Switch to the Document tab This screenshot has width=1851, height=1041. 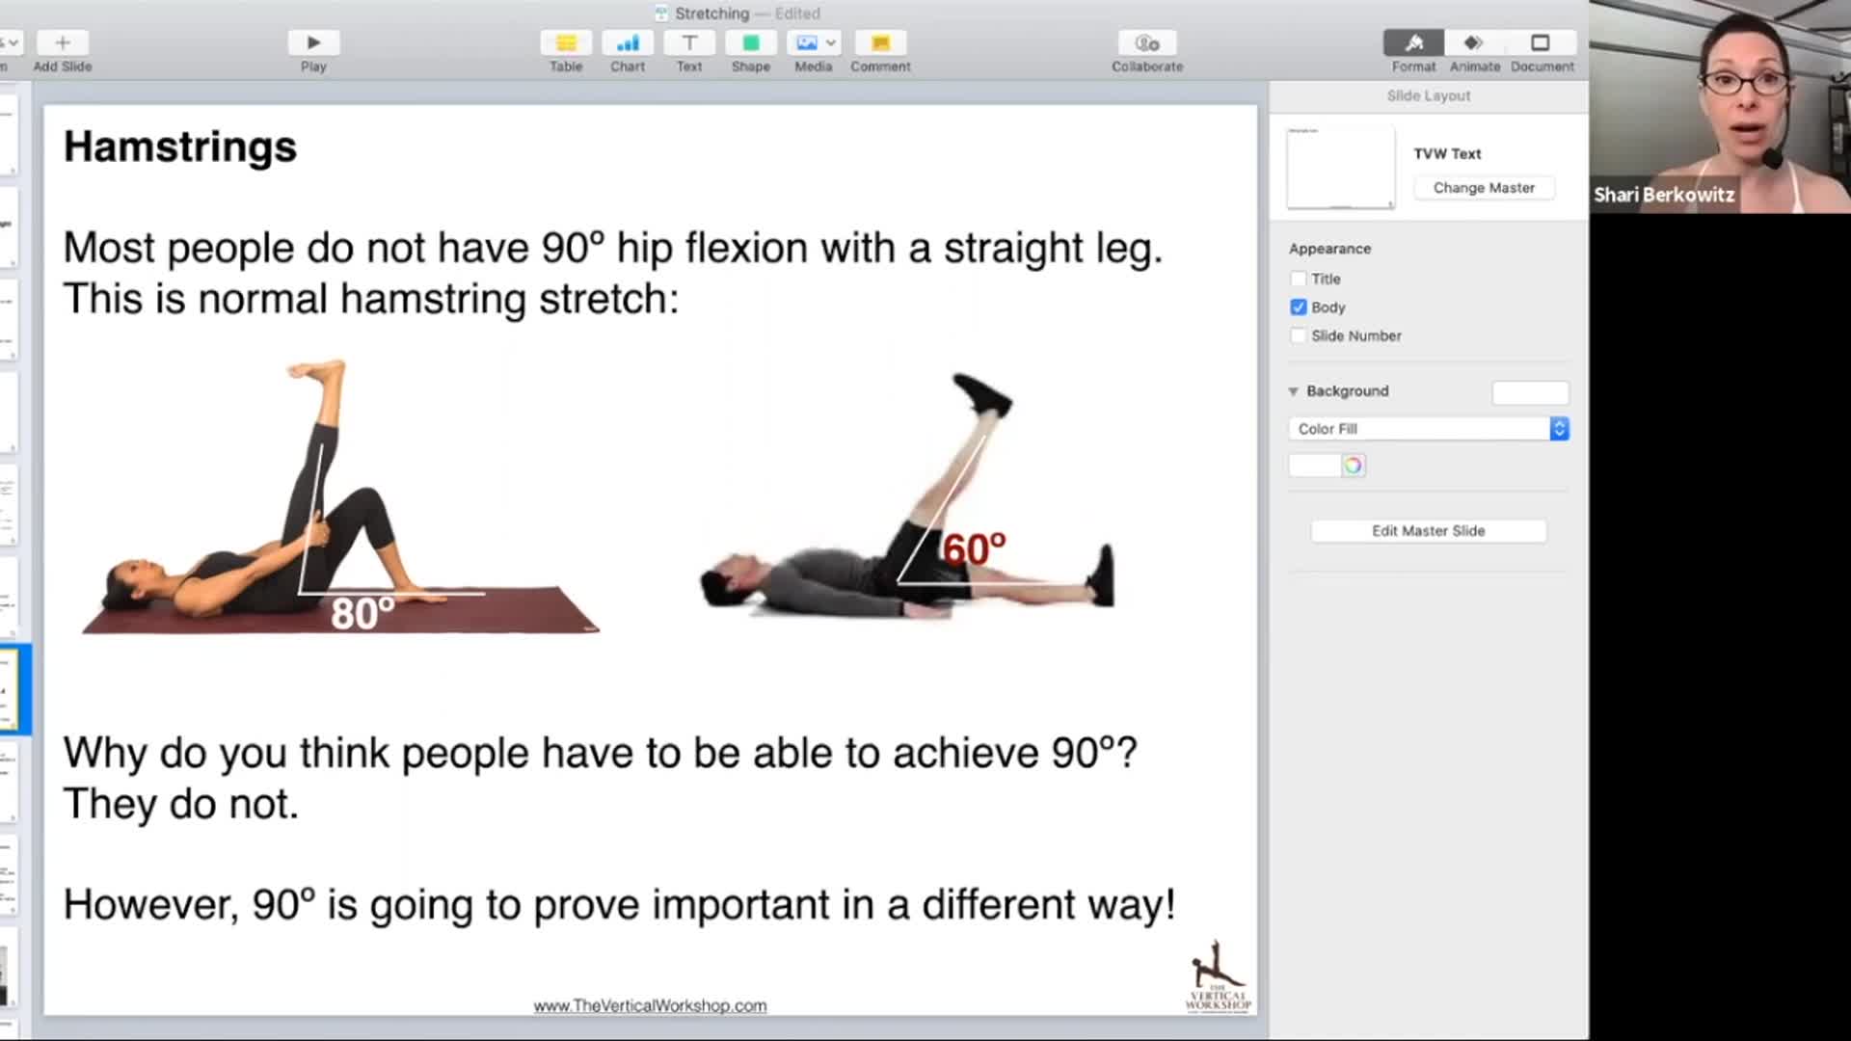(x=1541, y=43)
